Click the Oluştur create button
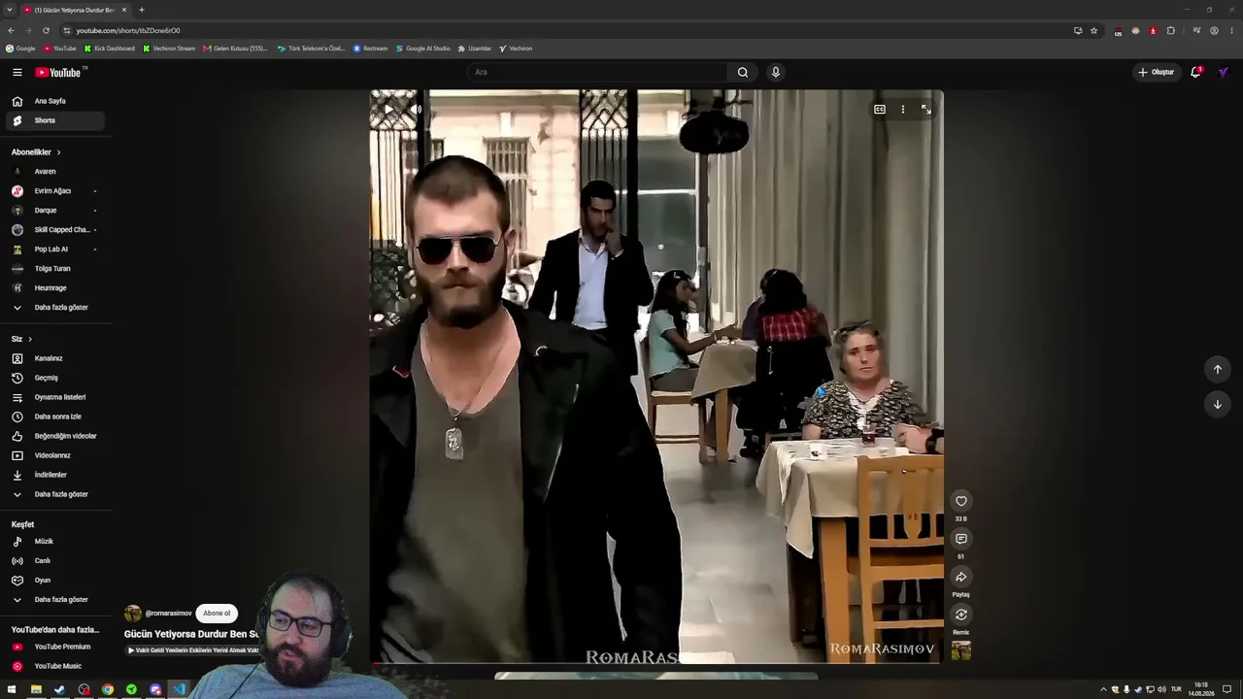Screen dimensions: 1243x699 (1156, 72)
